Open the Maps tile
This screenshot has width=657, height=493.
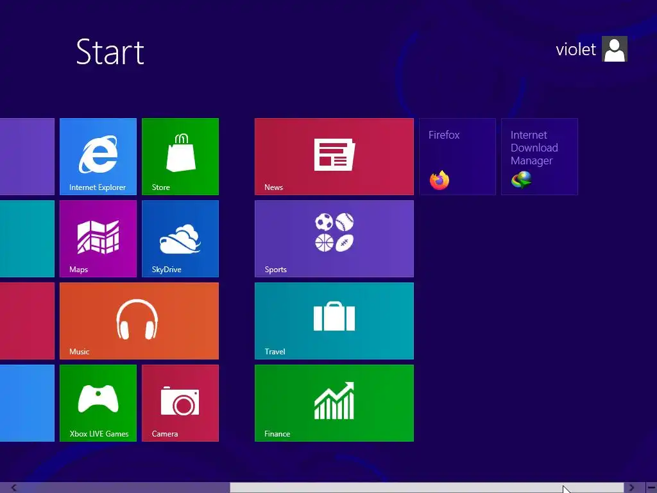click(98, 239)
